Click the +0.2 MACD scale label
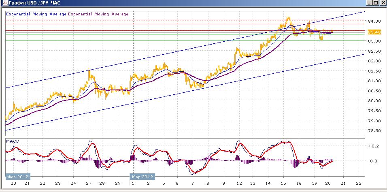This screenshot has height=192, width=387. 373,146
